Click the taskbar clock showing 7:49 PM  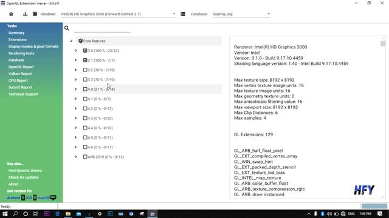[x=365, y=214]
